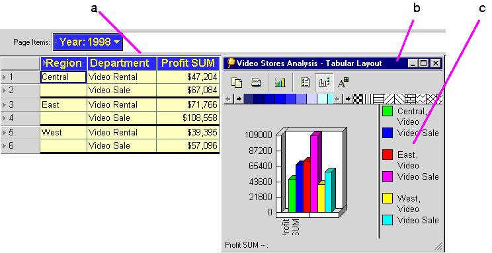Screen dimensions: 492x253
Task: Click the tall magenta bar in the chart
Action: pyautogui.click(x=315, y=173)
